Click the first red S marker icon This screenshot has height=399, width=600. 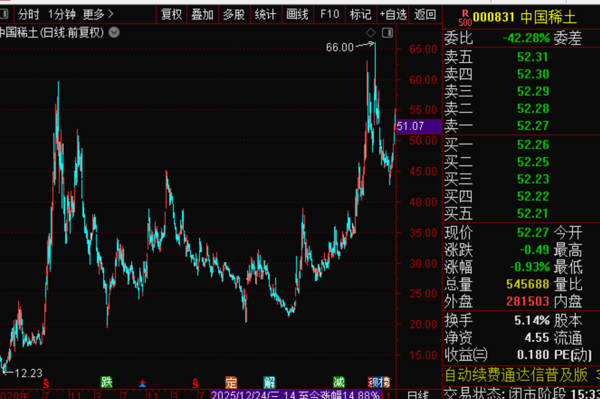[x=46, y=383]
